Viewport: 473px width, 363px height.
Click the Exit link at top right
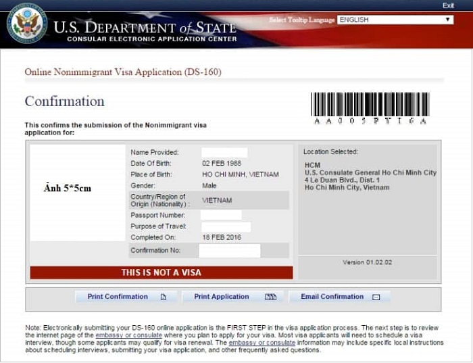[x=448, y=5]
